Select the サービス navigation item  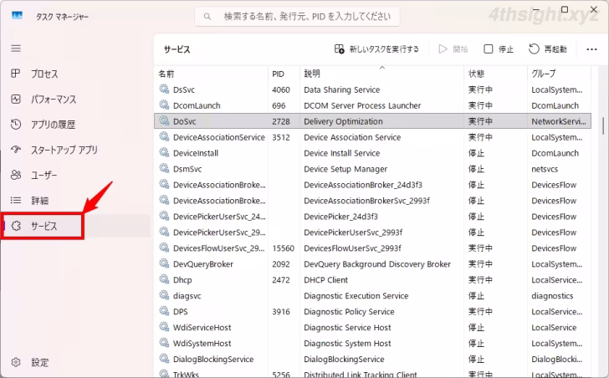[x=75, y=226]
